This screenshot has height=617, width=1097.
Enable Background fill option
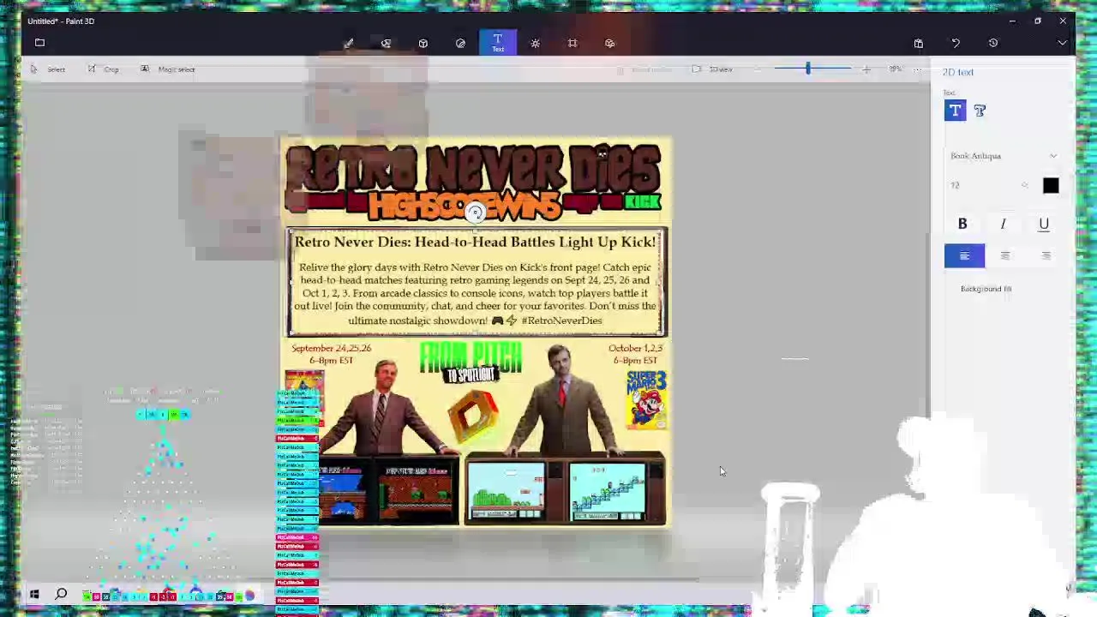pos(986,289)
